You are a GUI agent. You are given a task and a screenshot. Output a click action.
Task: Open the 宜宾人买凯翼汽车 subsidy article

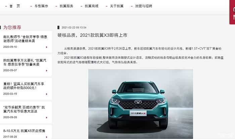tap(24, 86)
